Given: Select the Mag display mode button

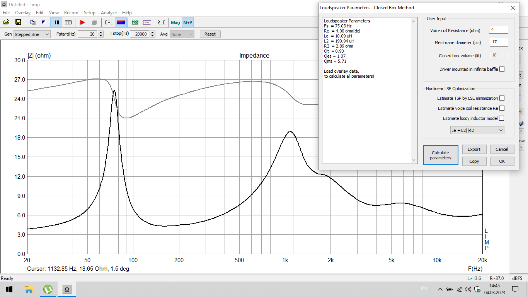Looking at the screenshot, I should click(x=175, y=22).
